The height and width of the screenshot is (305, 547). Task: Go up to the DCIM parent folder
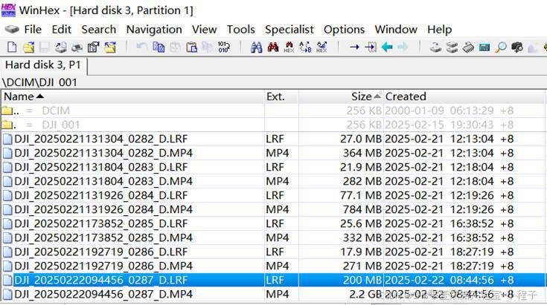(274, 111)
